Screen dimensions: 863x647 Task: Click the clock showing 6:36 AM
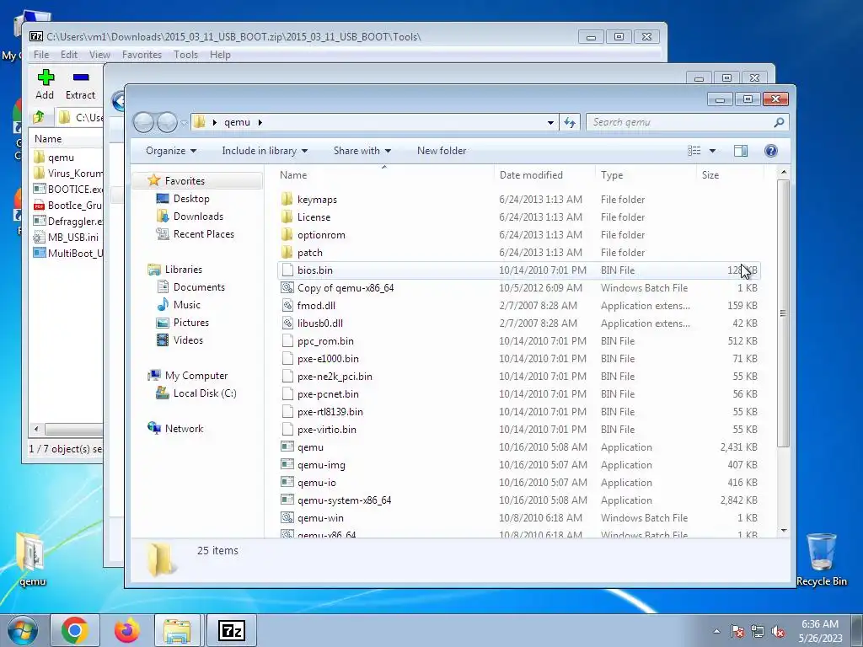pos(820,624)
